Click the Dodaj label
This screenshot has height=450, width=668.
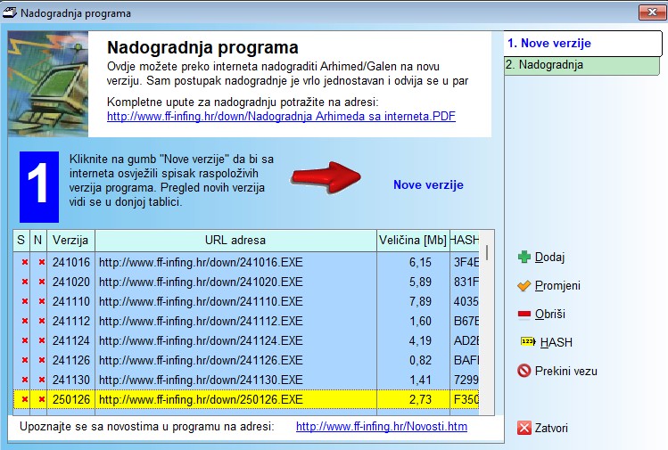pos(549,258)
